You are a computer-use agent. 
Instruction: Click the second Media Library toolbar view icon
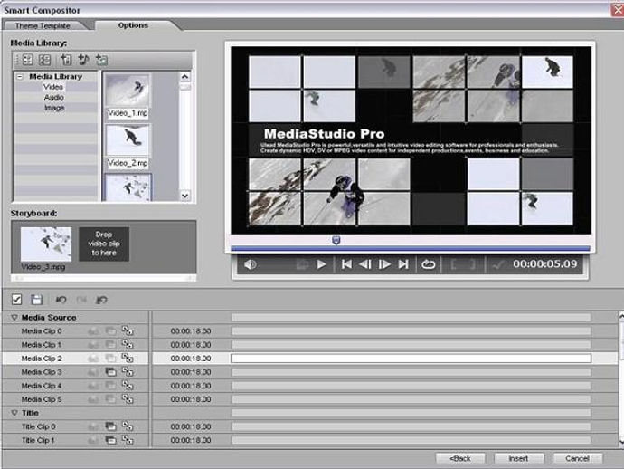(x=44, y=60)
